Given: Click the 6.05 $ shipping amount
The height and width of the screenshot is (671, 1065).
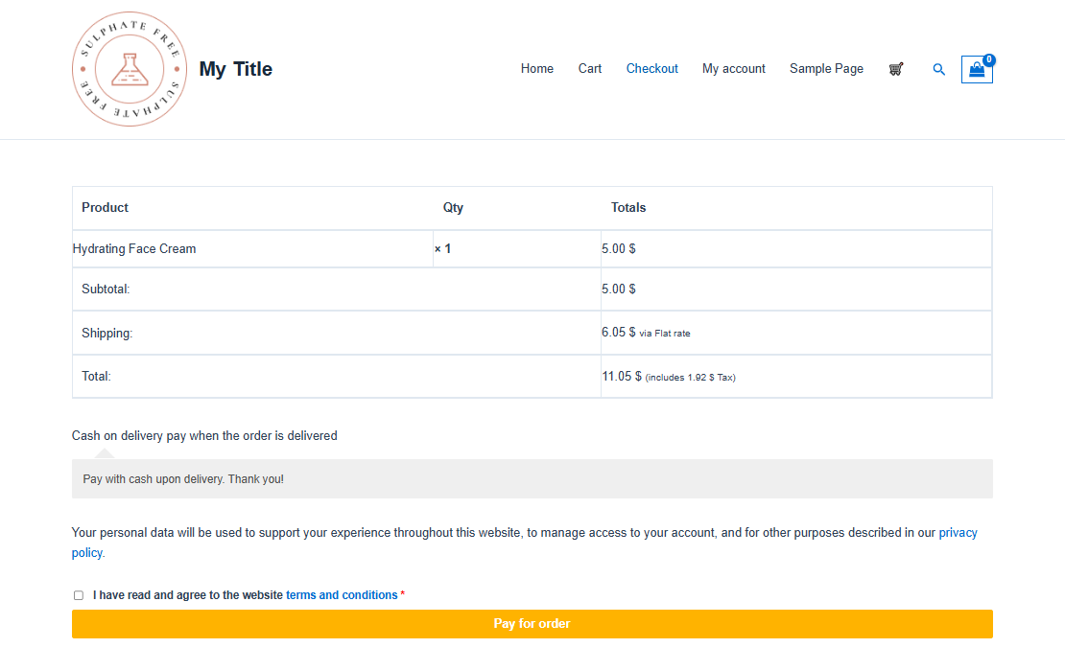Looking at the screenshot, I should [x=619, y=333].
